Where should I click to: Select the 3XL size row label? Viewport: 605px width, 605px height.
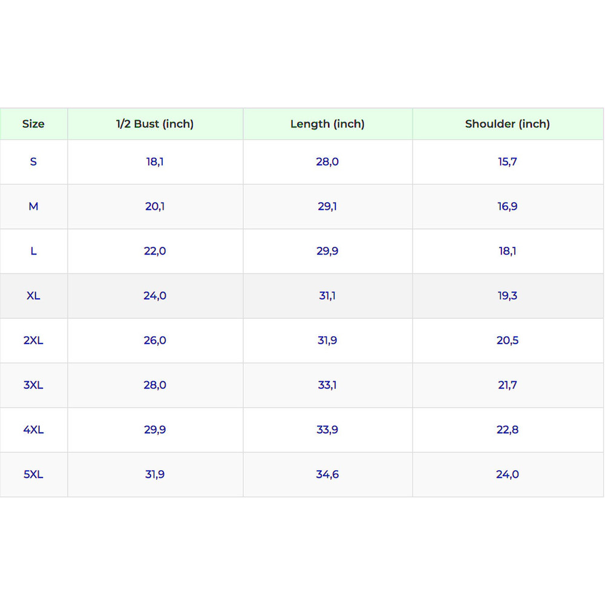point(33,385)
